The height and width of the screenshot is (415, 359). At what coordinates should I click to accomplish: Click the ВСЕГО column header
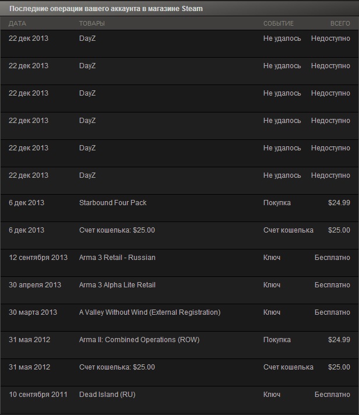point(340,23)
